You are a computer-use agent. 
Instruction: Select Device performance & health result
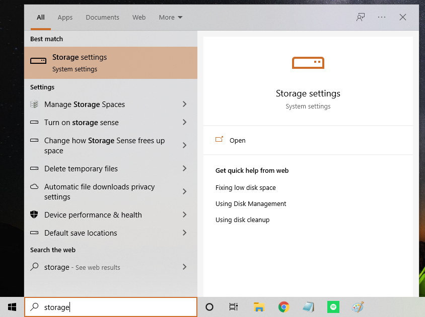111,215
